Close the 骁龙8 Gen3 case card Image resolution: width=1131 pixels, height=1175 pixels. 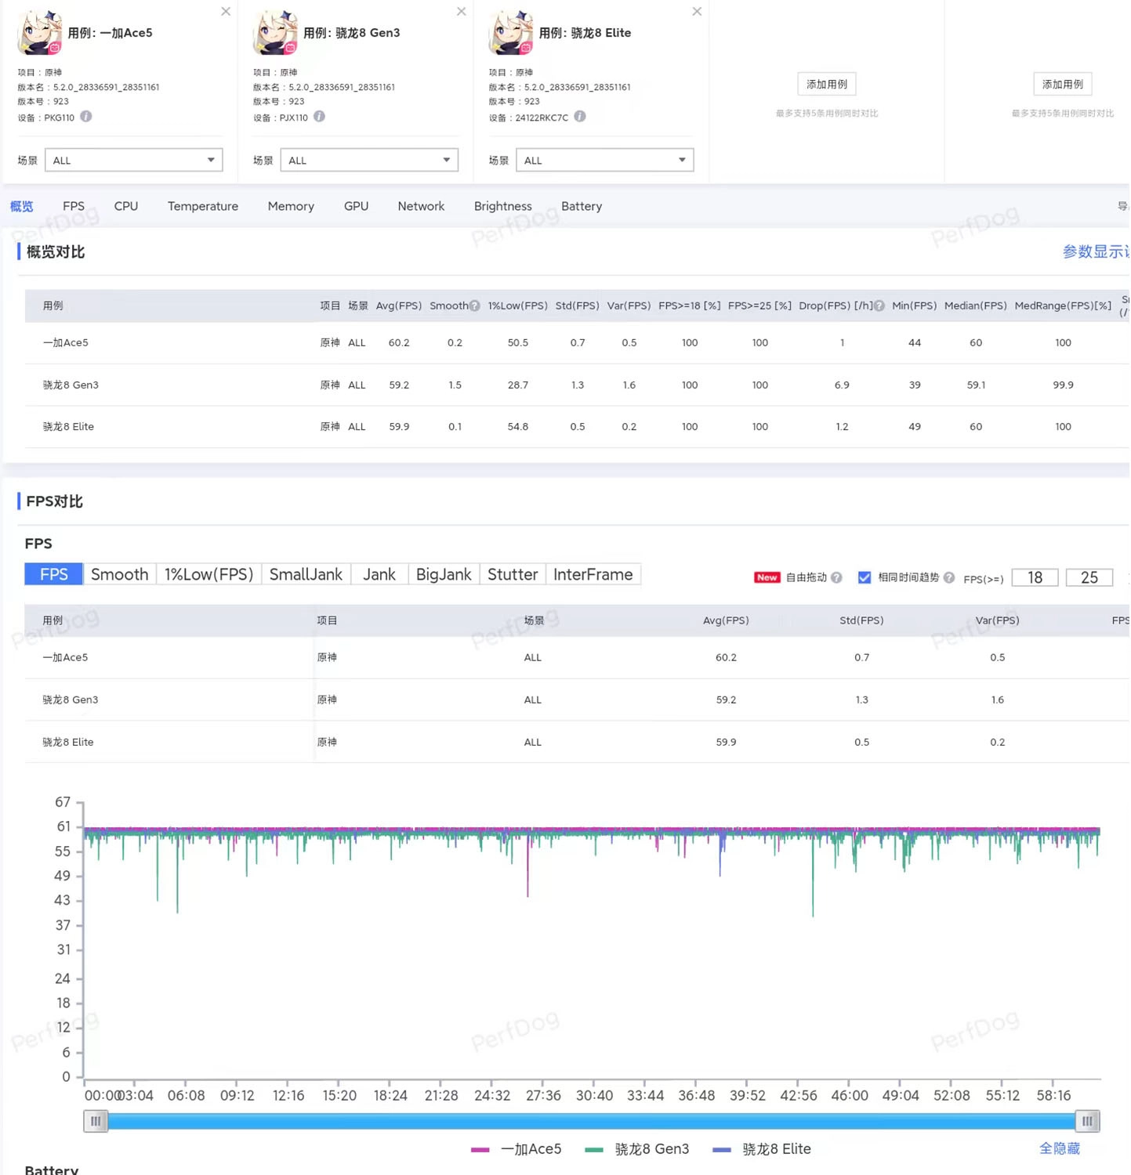462,12
